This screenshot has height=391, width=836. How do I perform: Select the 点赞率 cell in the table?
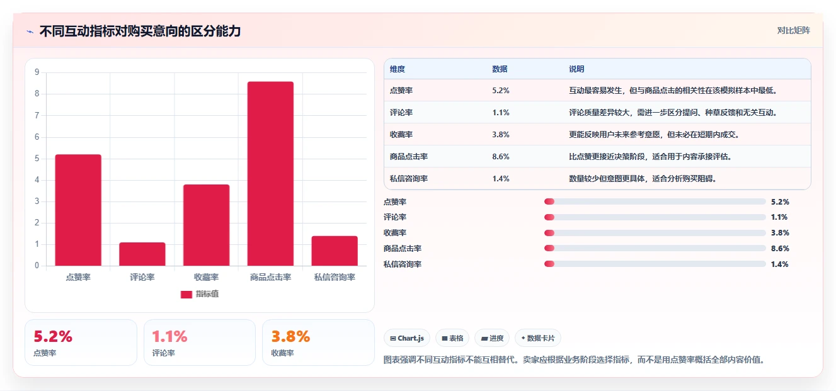coord(401,91)
